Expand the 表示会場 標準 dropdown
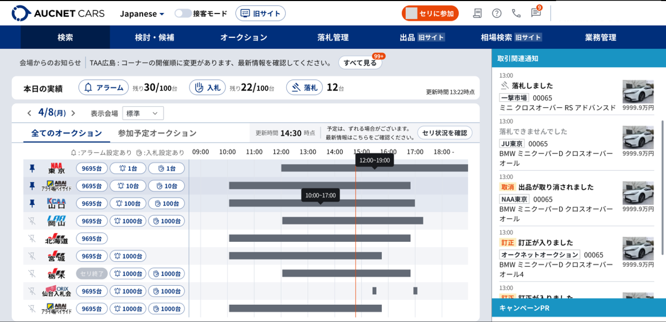The height and width of the screenshot is (322, 666). (x=143, y=113)
